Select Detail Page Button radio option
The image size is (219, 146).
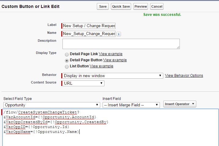(x=67, y=60)
